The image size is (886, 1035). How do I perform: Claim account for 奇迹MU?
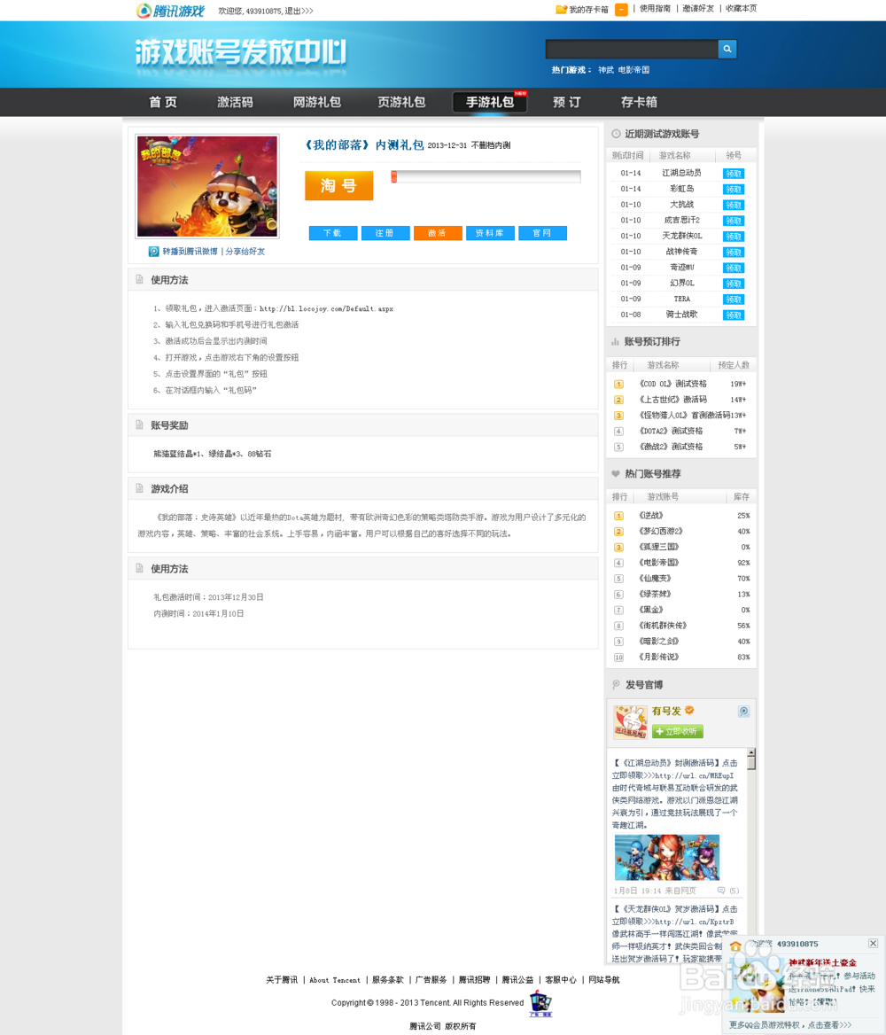click(733, 268)
